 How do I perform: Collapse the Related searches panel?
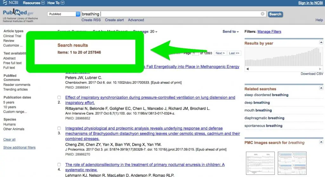pyautogui.click(x=321, y=89)
